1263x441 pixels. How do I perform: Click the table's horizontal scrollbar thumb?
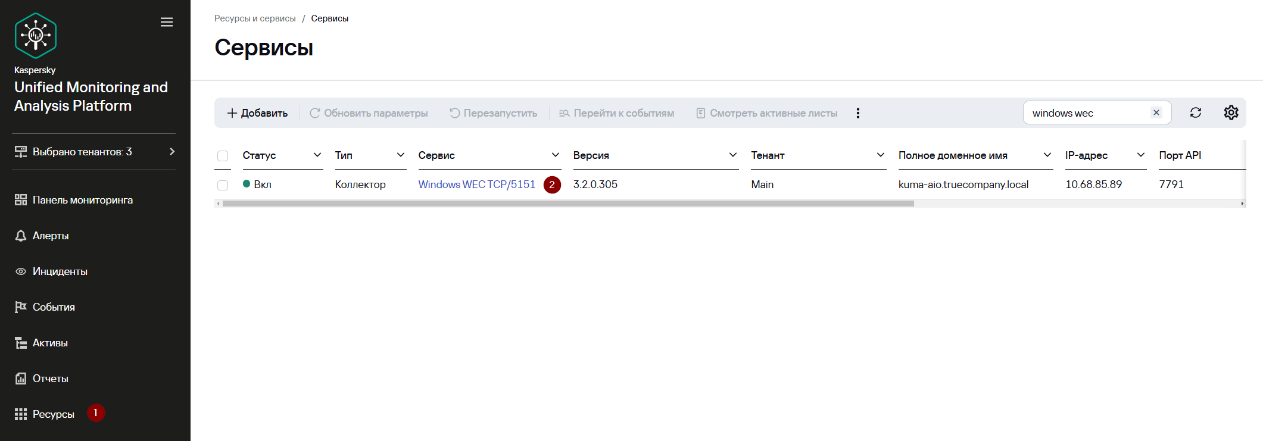[x=568, y=204]
